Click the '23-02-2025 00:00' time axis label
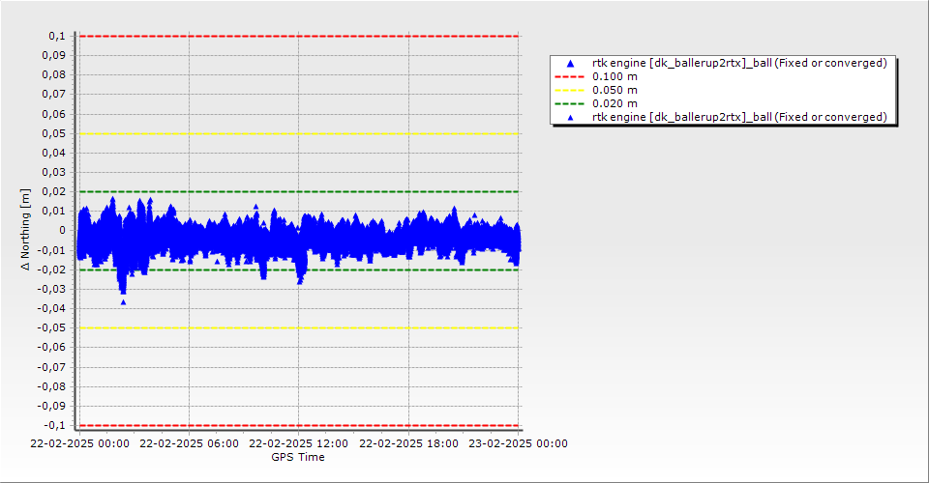The image size is (929, 483). pos(518,443)
